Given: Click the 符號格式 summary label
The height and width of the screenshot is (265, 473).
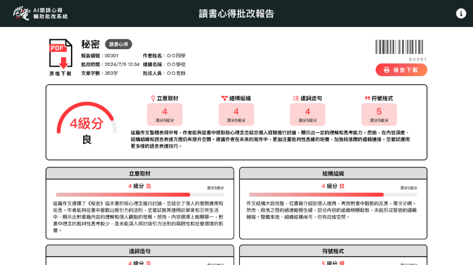Looking at the screenshot, I should (x=382, y=98).
